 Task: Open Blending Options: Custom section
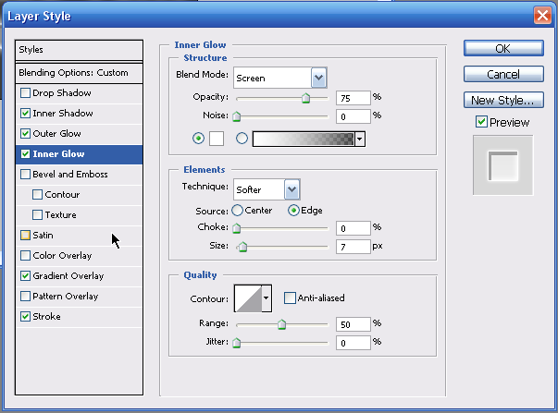click(73, 72)
